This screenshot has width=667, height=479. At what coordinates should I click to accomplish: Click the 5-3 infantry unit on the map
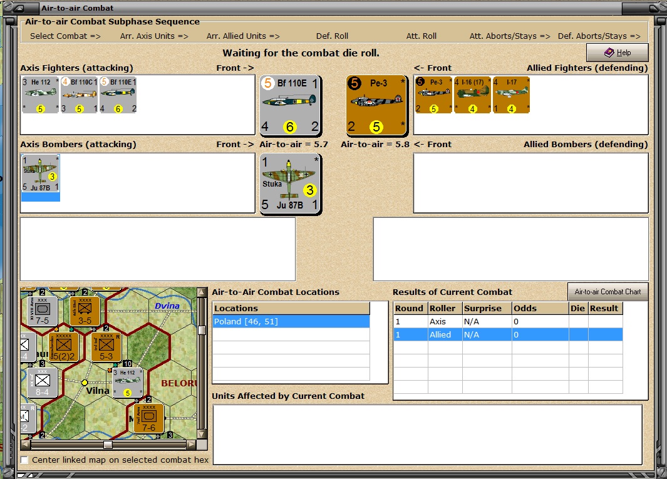(x=106, y=347)
